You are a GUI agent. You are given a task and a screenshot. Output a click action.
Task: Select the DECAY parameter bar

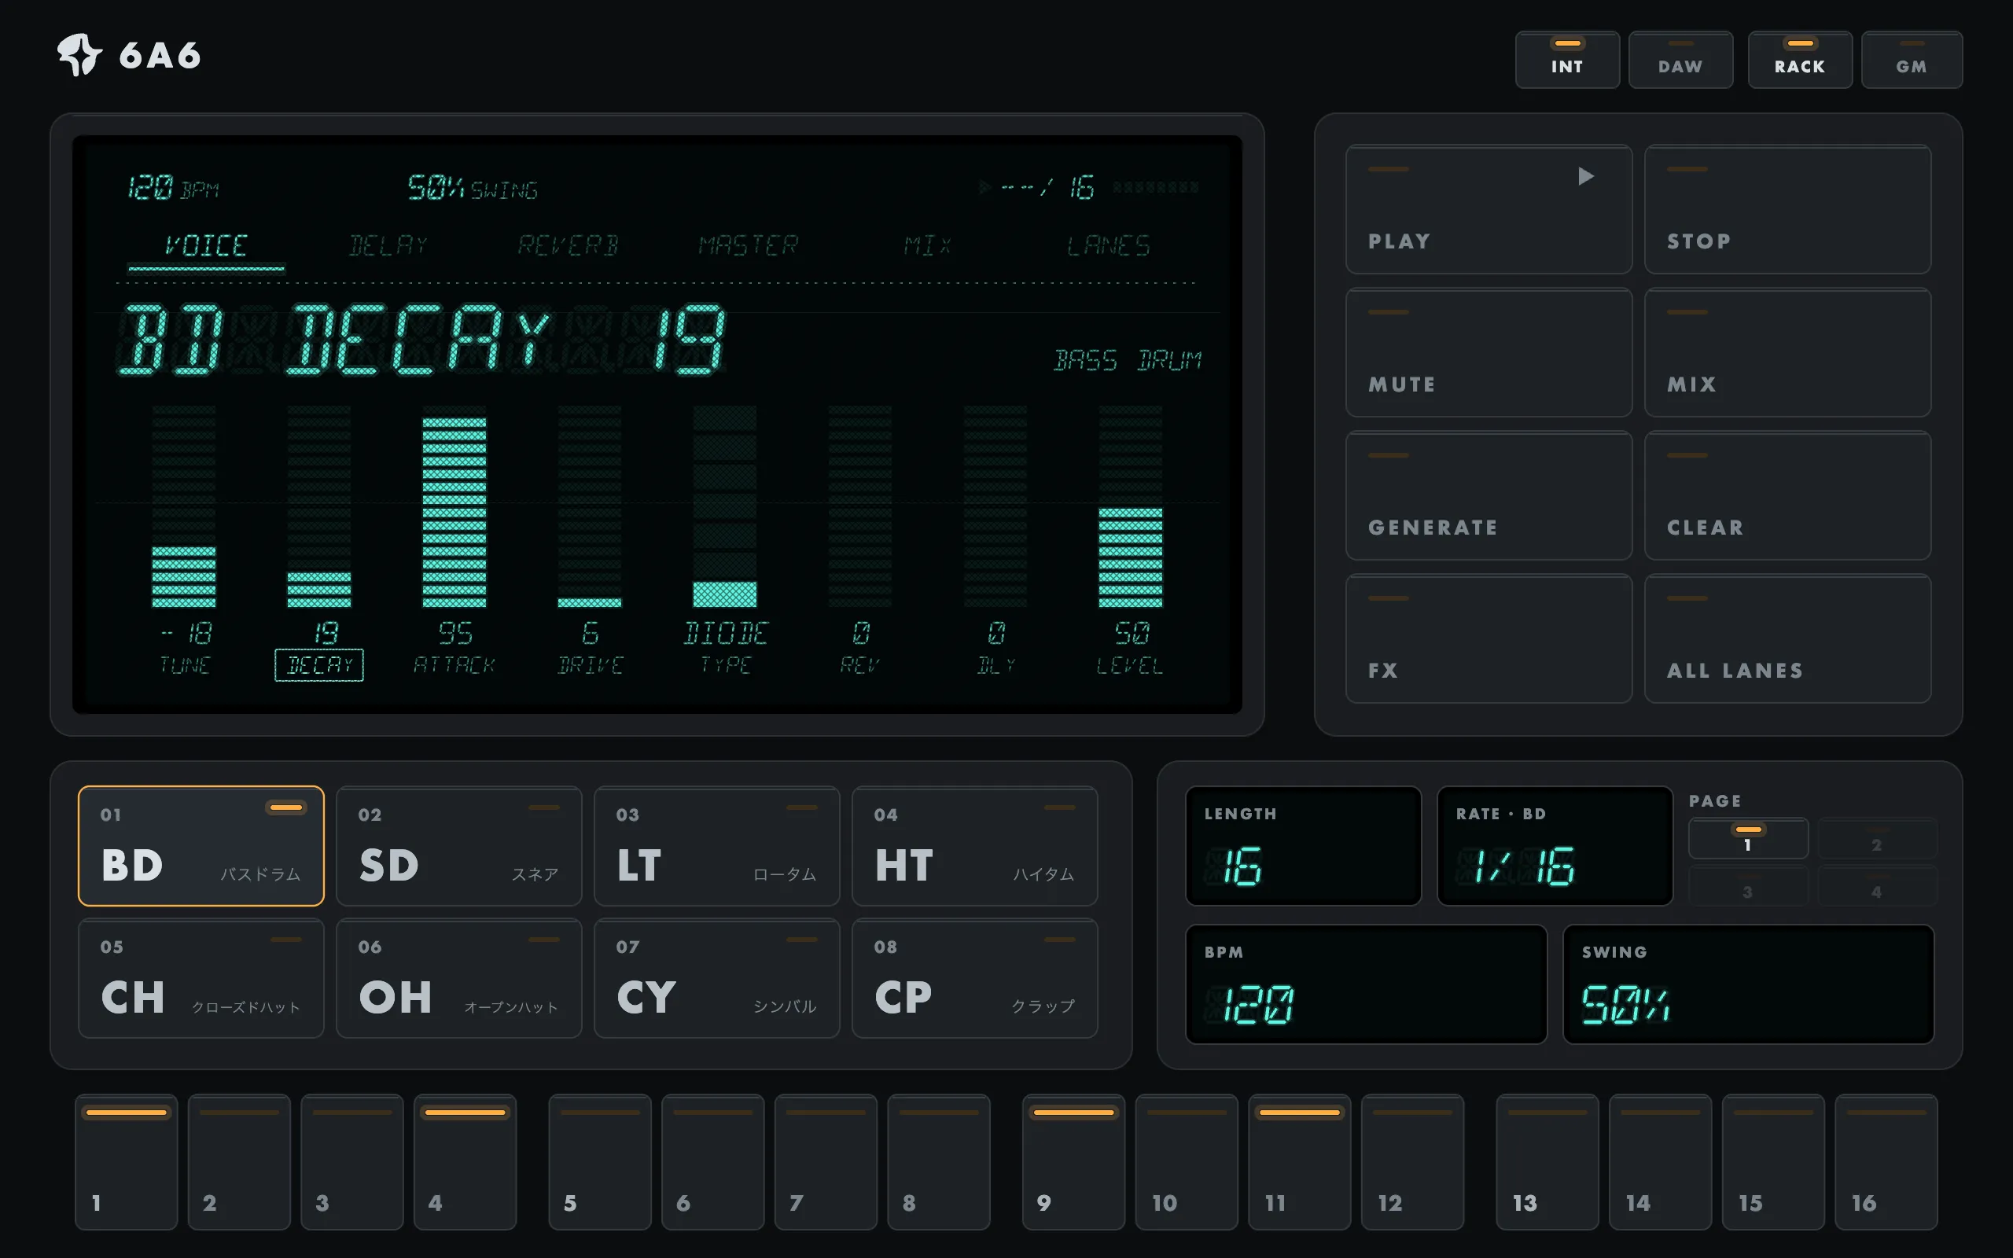319,506
